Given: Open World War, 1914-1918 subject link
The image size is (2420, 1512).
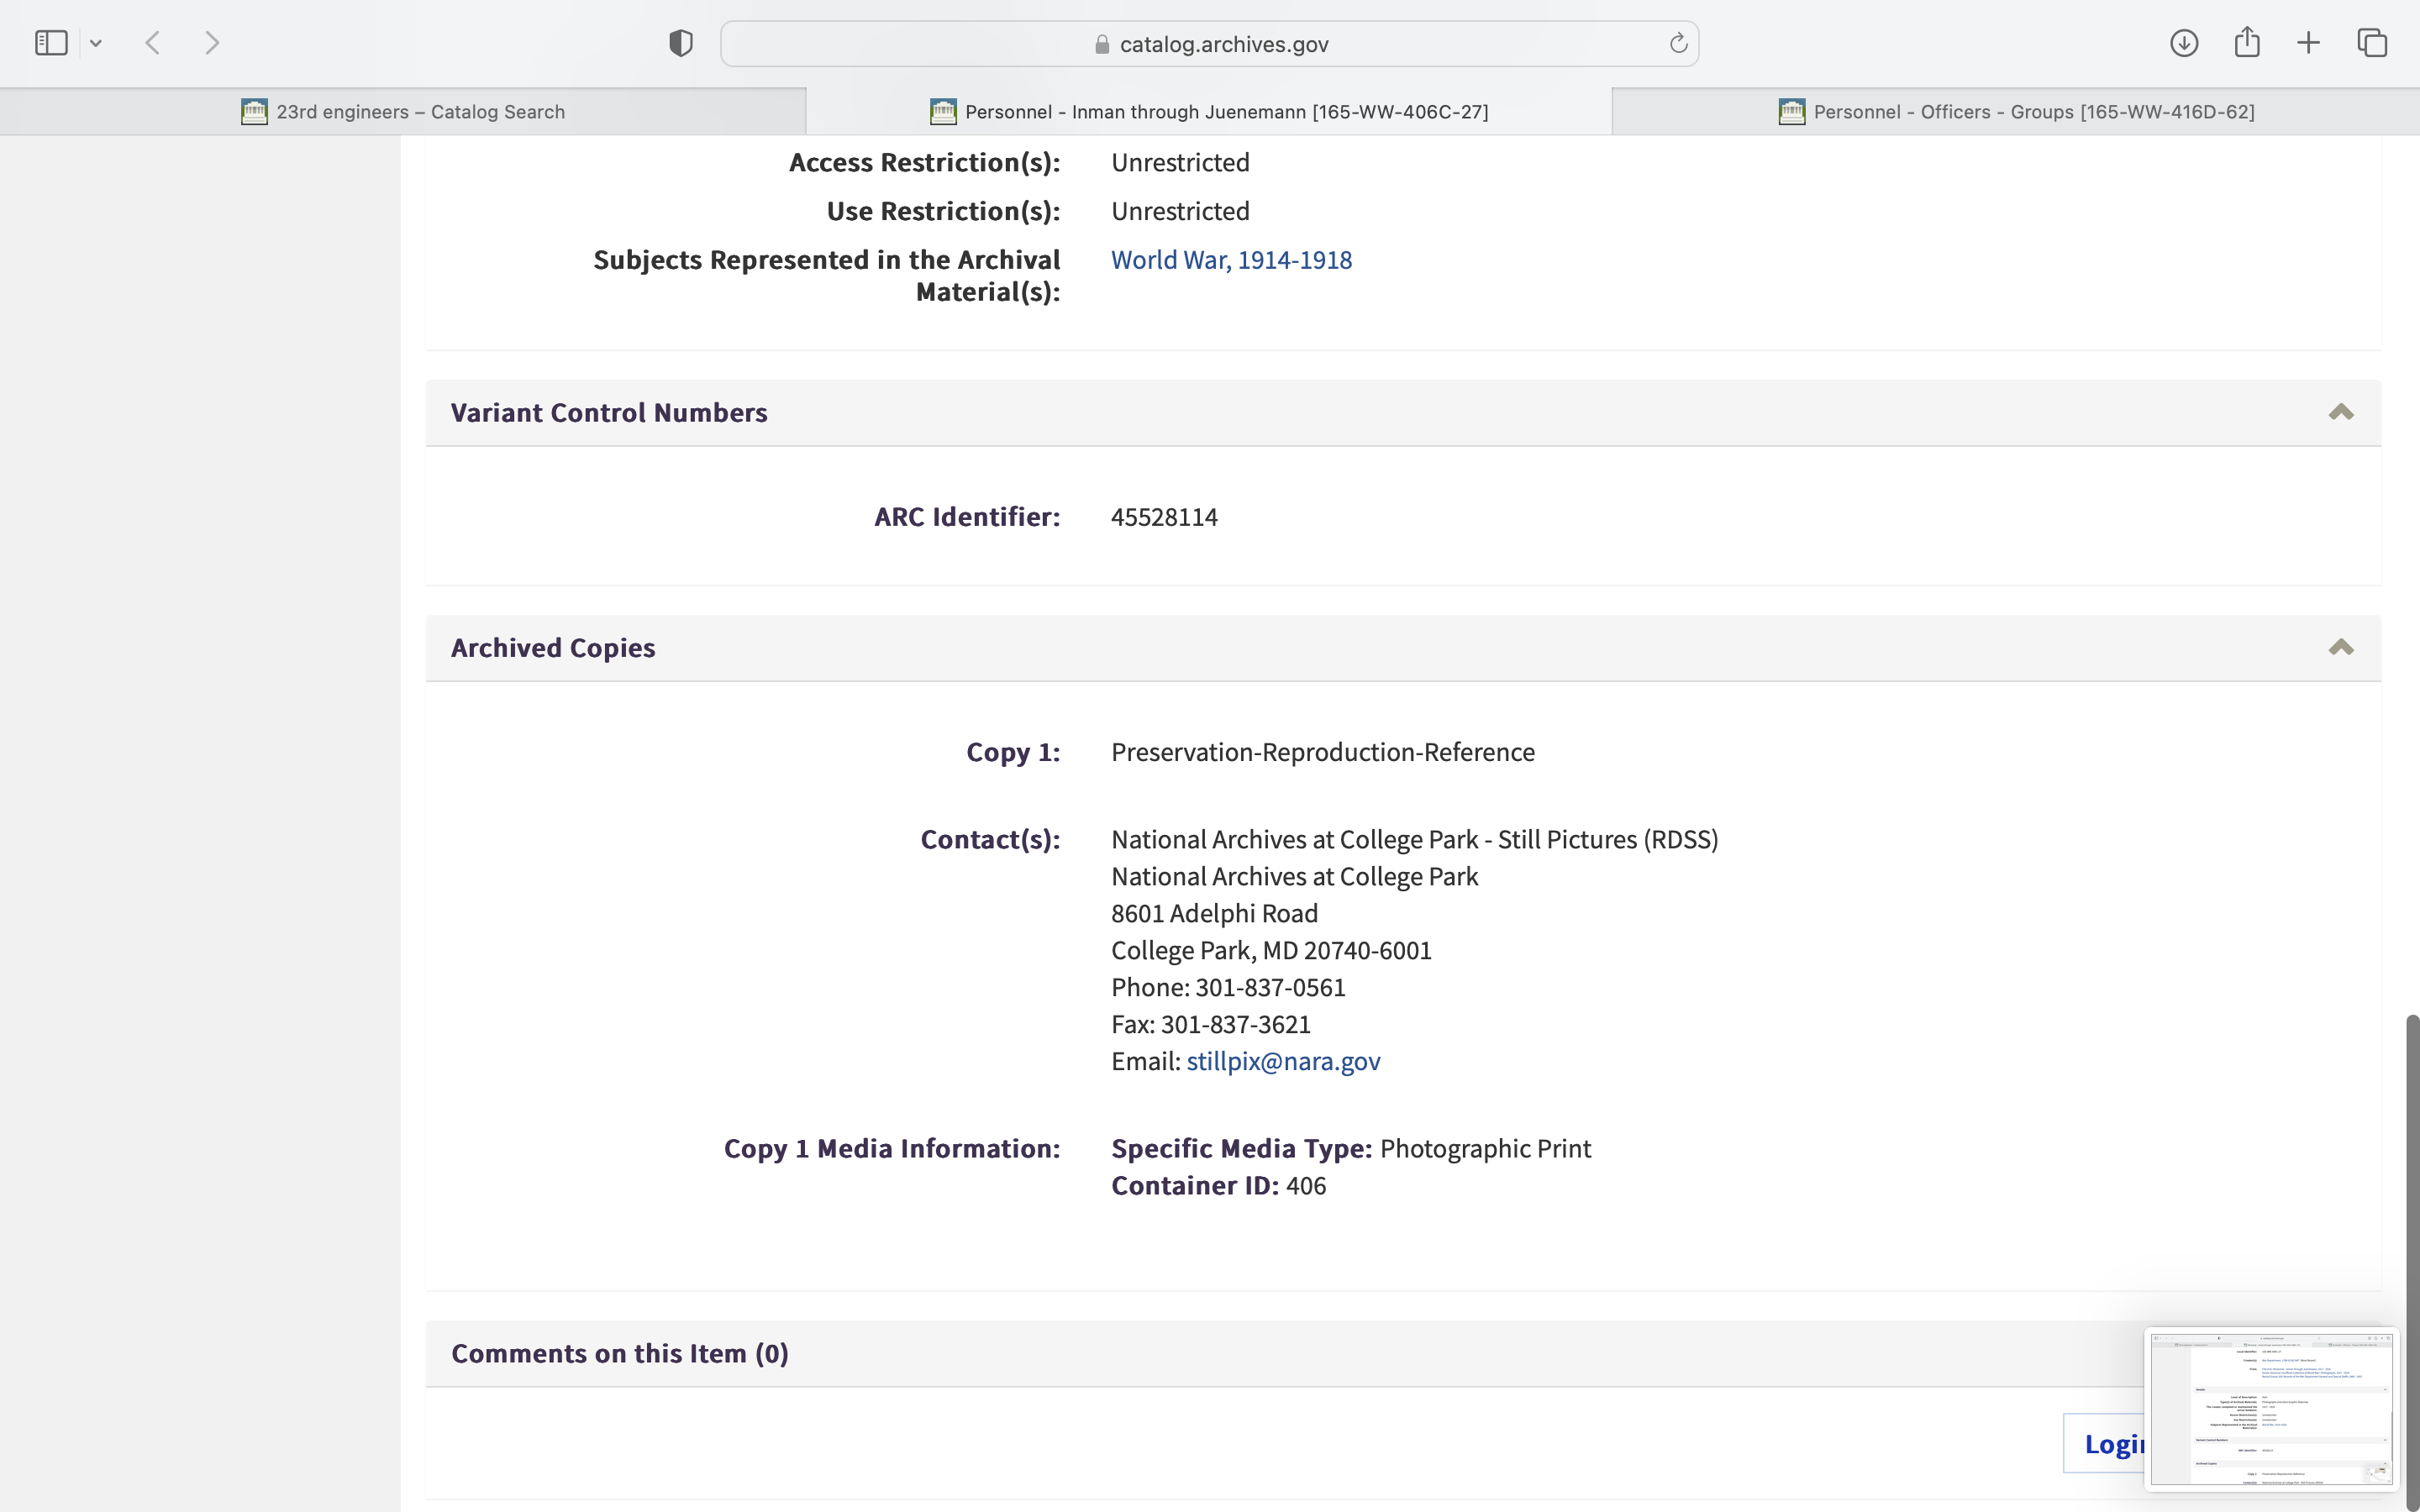Looking at the screenshot, I should tap(1231, 260).
